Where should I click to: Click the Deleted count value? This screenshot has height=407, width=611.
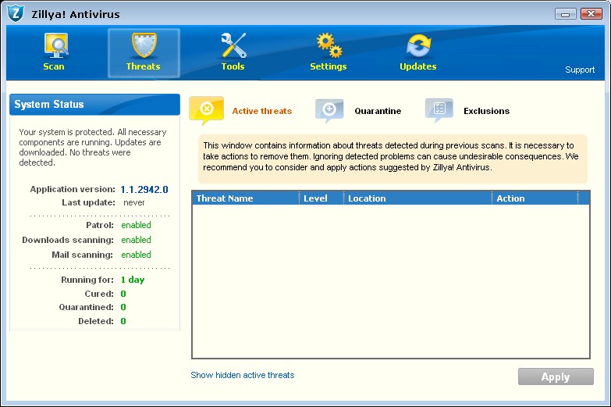coord(123,321)
